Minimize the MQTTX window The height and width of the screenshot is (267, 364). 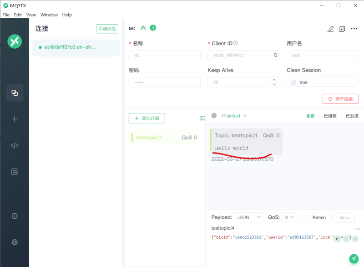tap(322, 5)
